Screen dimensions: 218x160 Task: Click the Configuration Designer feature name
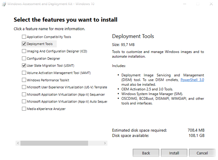pos(43,59)
